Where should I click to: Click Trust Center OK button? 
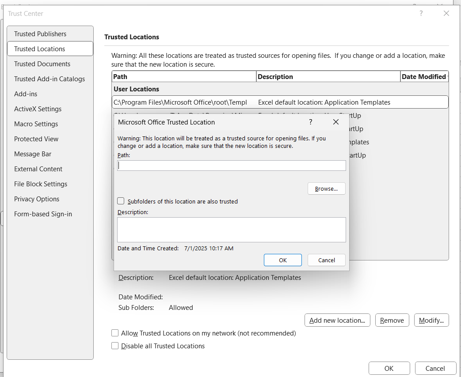tap(389, 368)
